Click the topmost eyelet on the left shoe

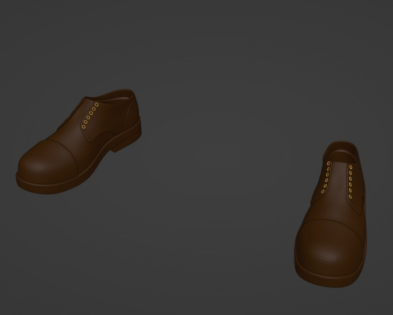click(x=97, y=105)
